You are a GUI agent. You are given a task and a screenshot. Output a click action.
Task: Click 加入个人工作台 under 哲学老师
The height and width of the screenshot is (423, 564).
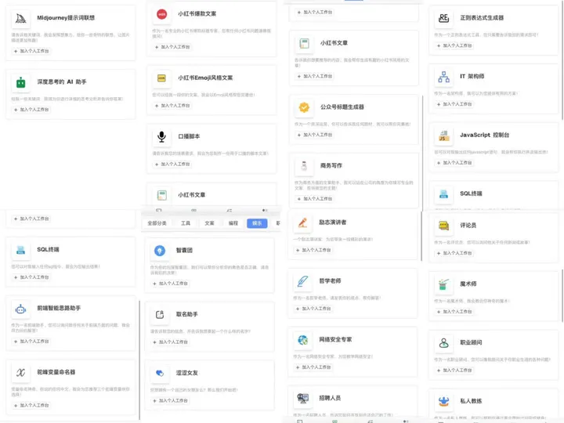coord(313,309)
